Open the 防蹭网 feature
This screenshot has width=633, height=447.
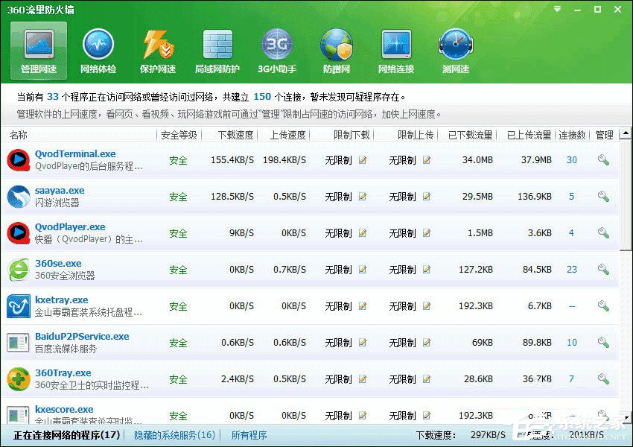pyautogui.click(x=337, y=50)
